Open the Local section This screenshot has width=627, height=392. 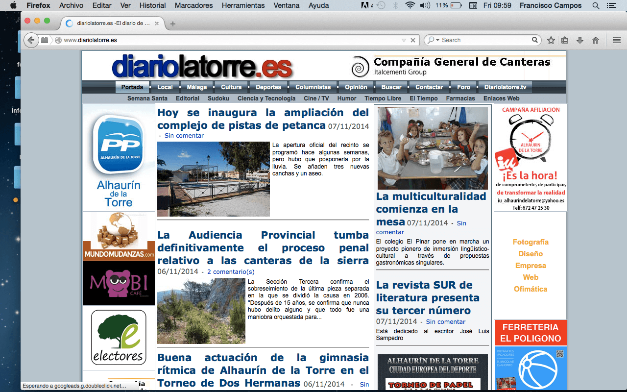coord(165,87)
